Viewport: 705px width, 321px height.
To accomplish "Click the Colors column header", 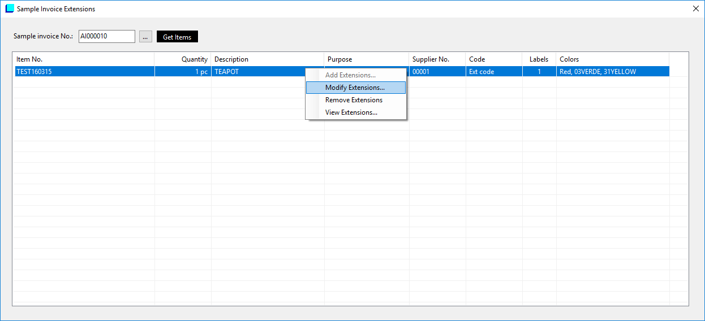I will pos(613,59).
